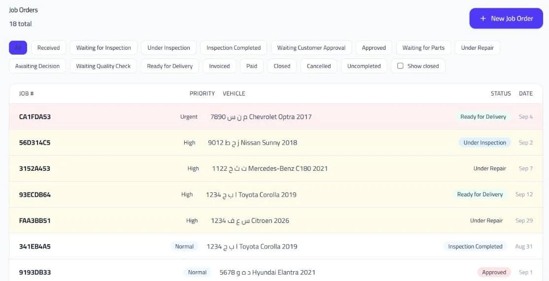Image resolution: width=549 pixels, height=281 pixels.
Task: Click Normal priority badge in row 9193DB33
Action: point(197,272)
